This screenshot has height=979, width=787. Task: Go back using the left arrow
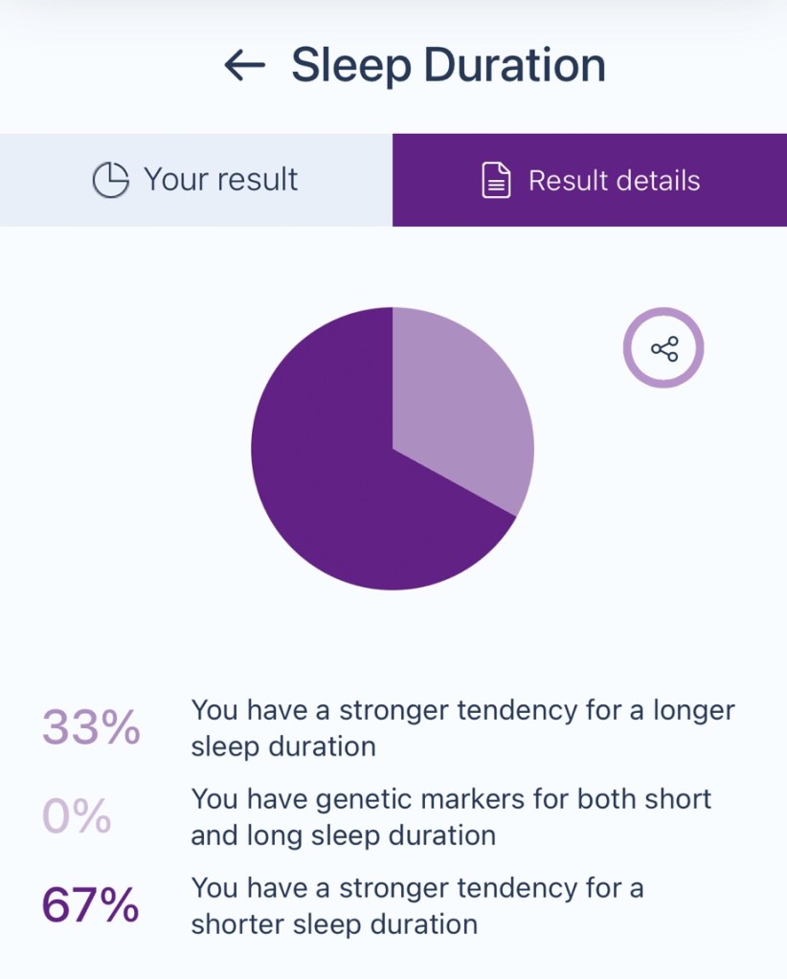click(x=244, y=65)
